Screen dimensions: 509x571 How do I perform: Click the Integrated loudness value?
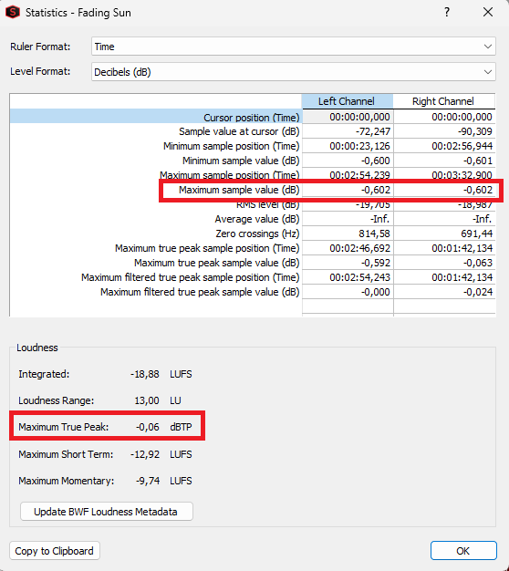coord(144,374)
